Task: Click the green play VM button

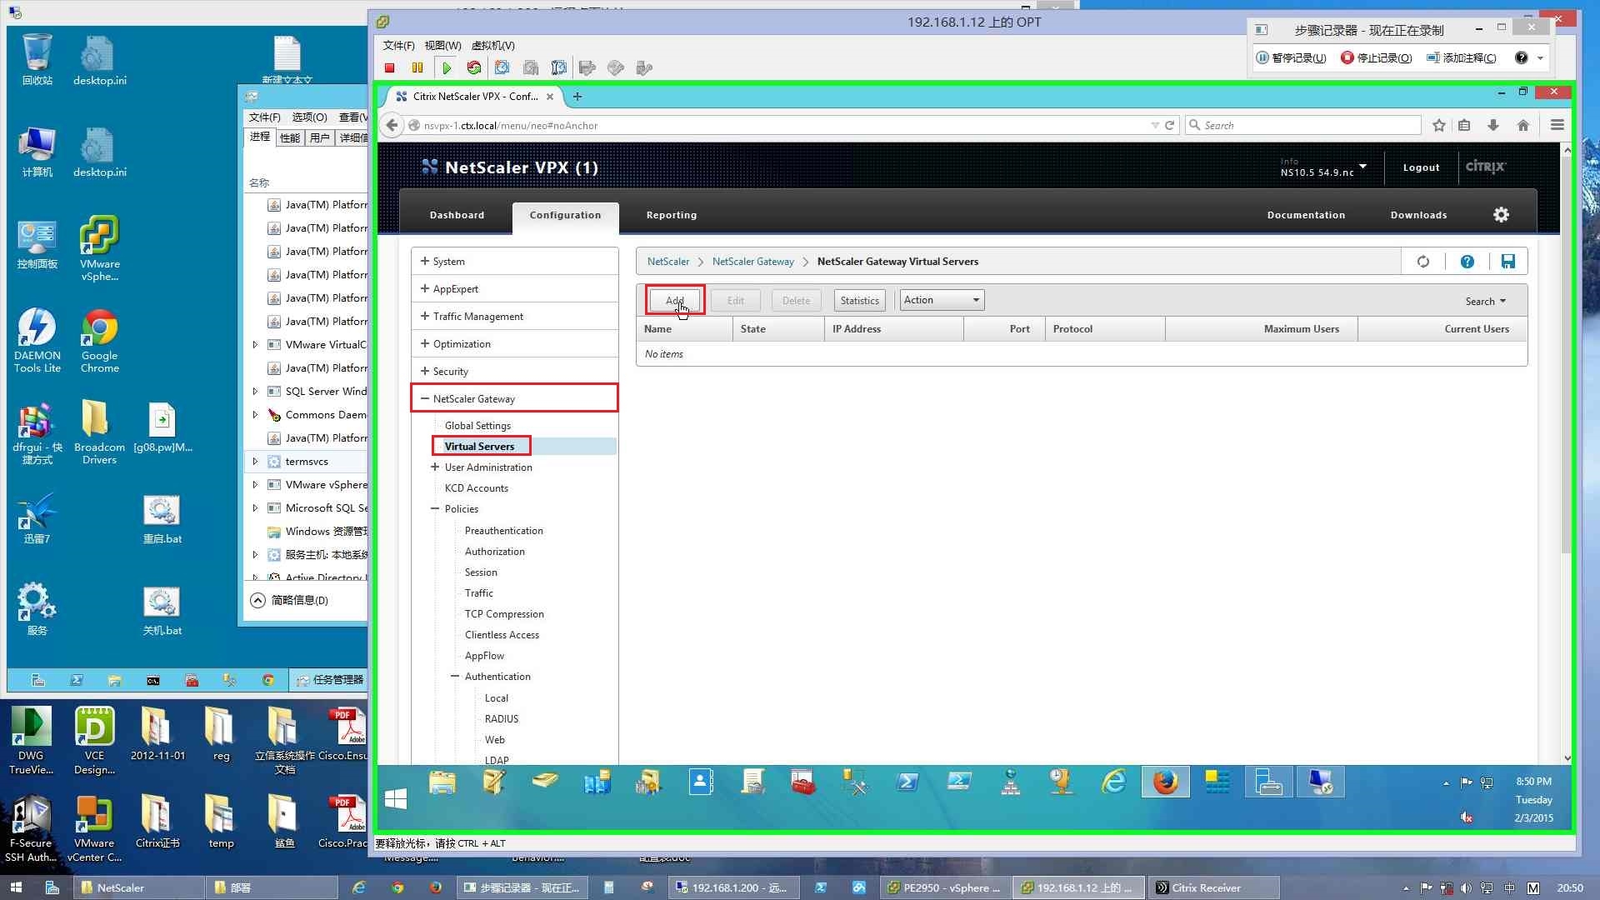Action: pyautogui.click(x=447, y=68)
